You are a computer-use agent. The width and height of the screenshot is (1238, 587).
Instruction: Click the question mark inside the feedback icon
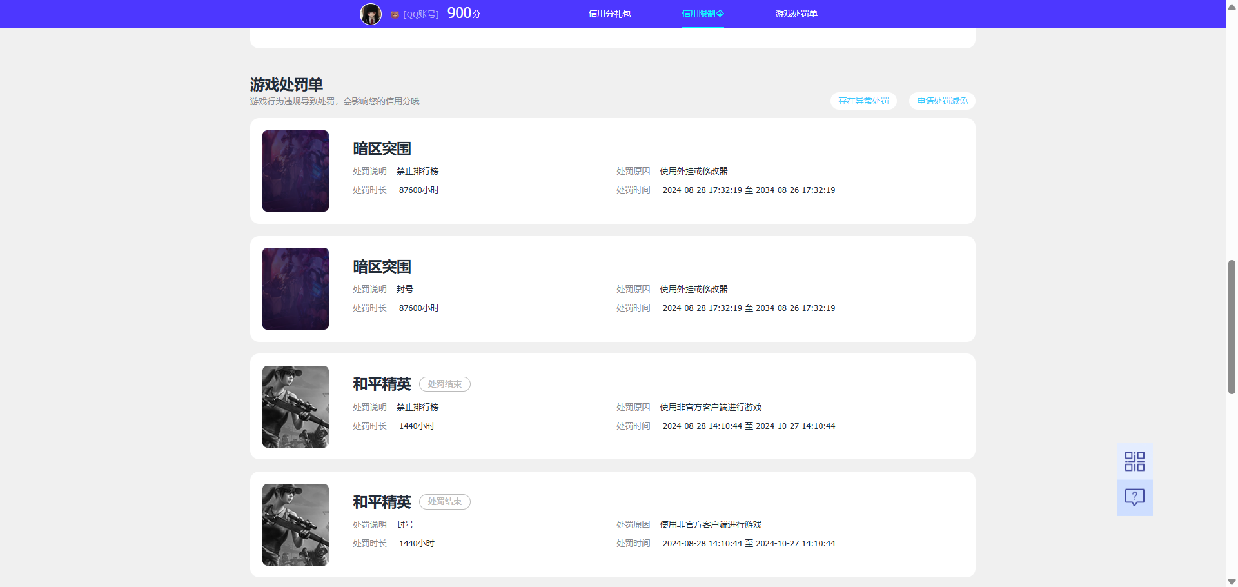click(x=1134, y=497)
